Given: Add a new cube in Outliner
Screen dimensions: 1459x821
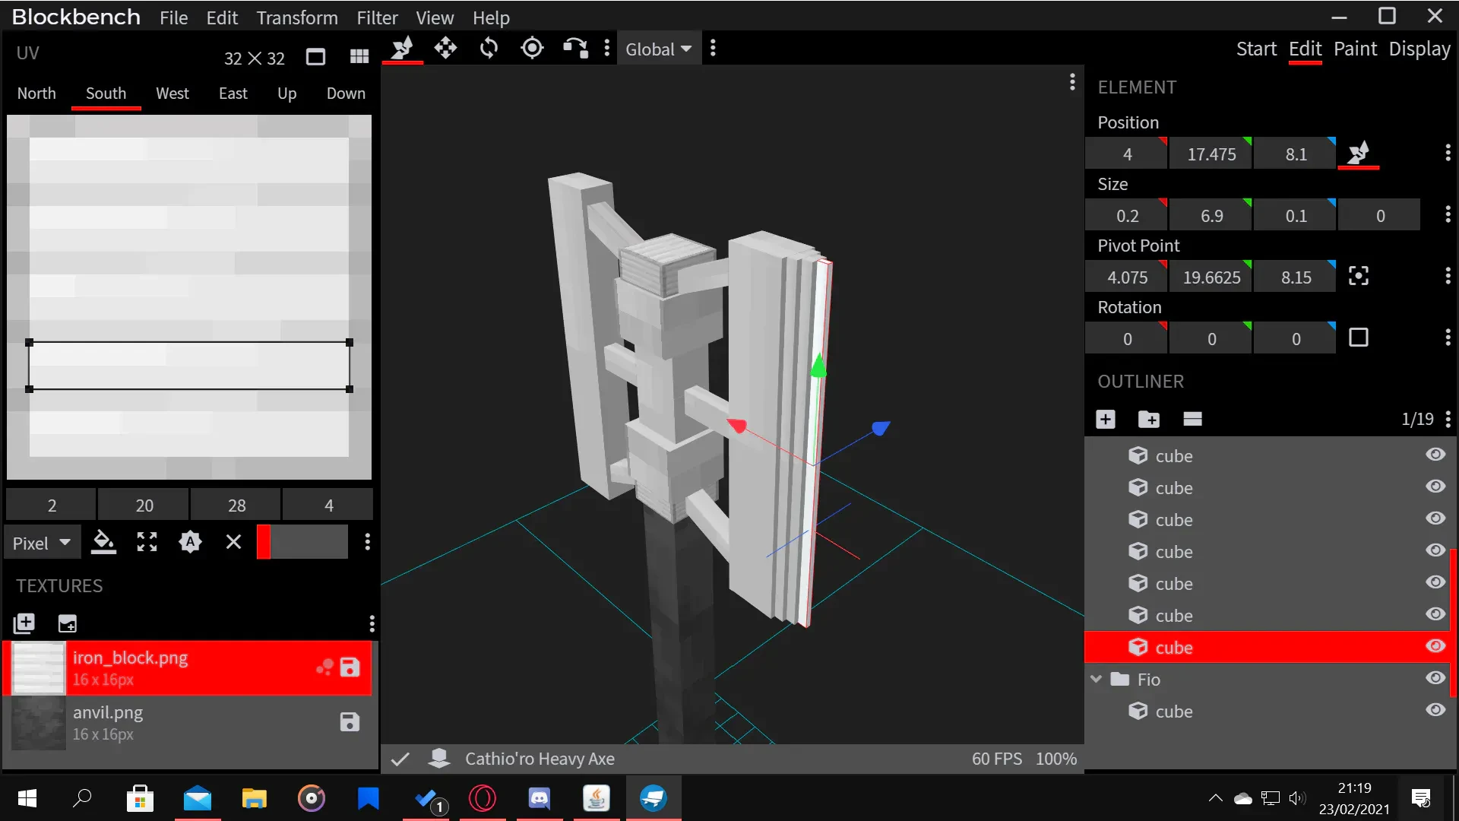Looking at the screenshot, I should click(1106, 419).
